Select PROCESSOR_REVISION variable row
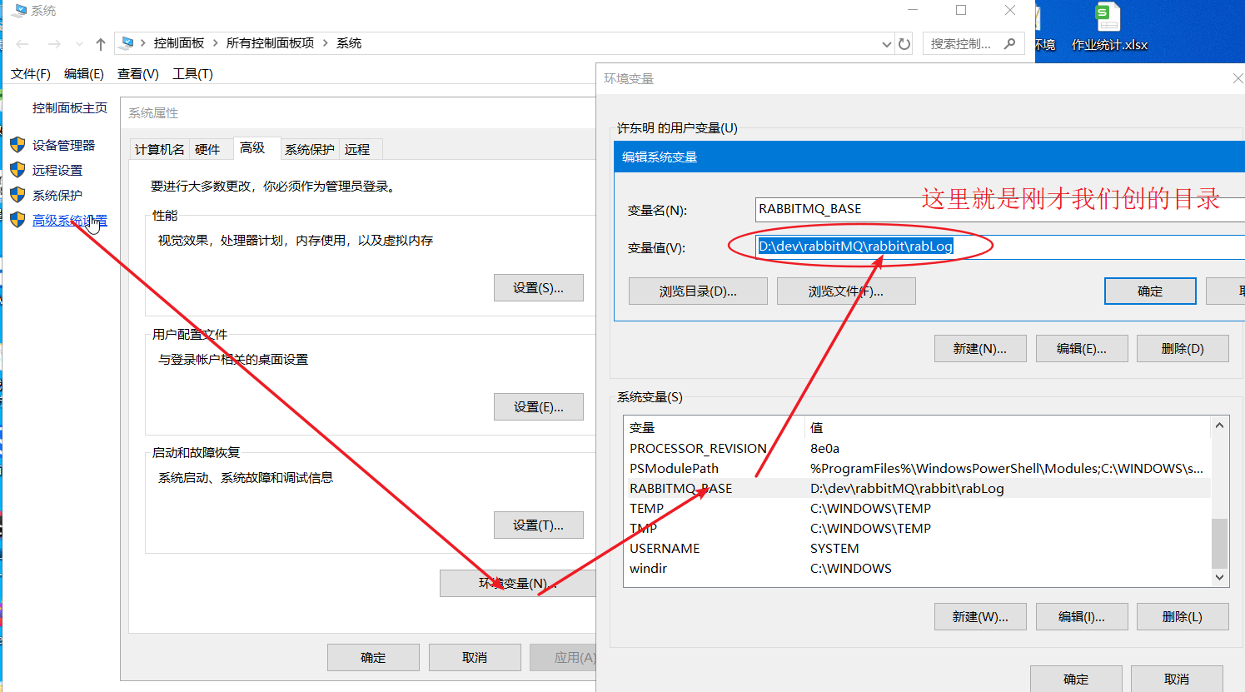The width and height of the screenshot is (1245, 692). point(917,449)
